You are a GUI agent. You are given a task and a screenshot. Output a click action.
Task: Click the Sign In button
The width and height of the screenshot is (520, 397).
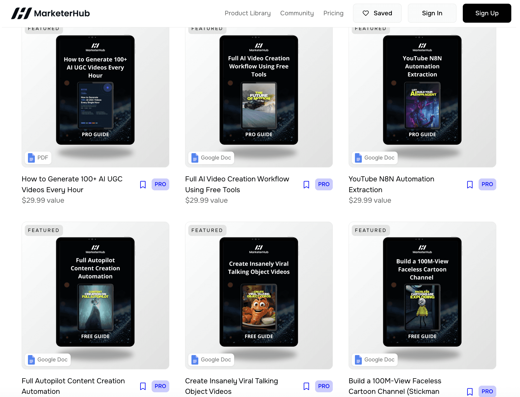432,13
